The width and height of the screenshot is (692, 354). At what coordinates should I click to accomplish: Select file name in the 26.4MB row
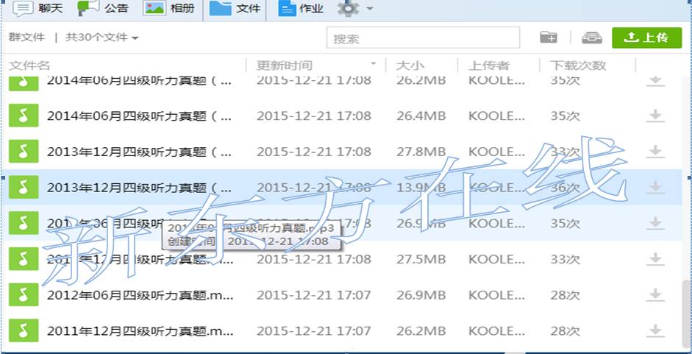point(140,116)
